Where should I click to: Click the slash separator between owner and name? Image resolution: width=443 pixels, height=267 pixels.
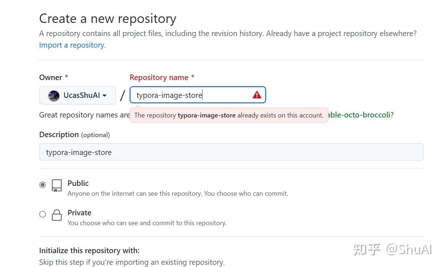tap(122, 95)
